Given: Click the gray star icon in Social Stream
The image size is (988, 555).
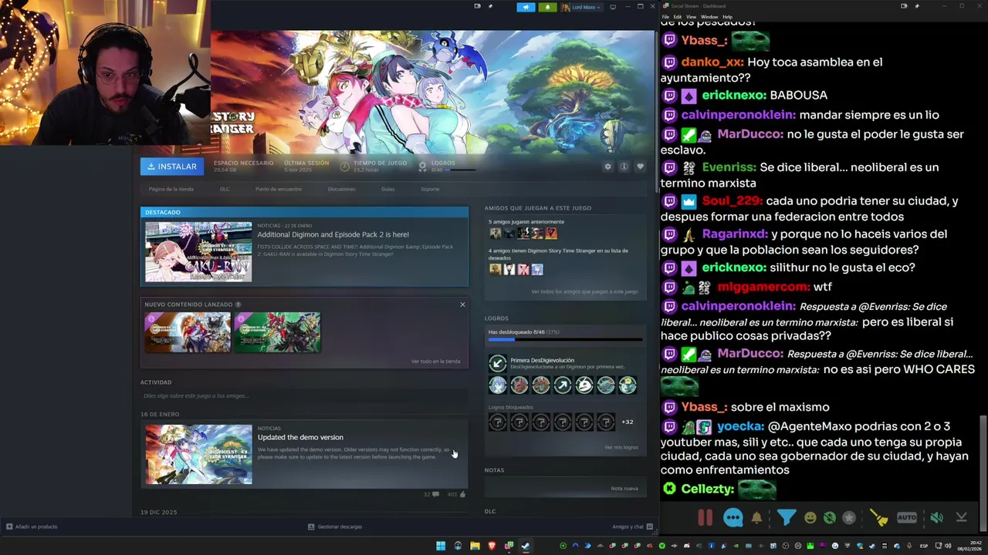Looking at the screenshot, I should click(849, 518).
